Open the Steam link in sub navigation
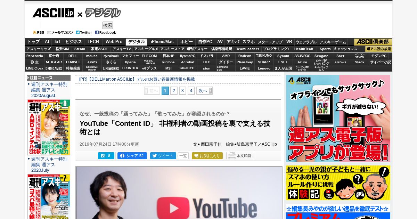The height and width of the screenshot is (219, 417). [80, 49]
